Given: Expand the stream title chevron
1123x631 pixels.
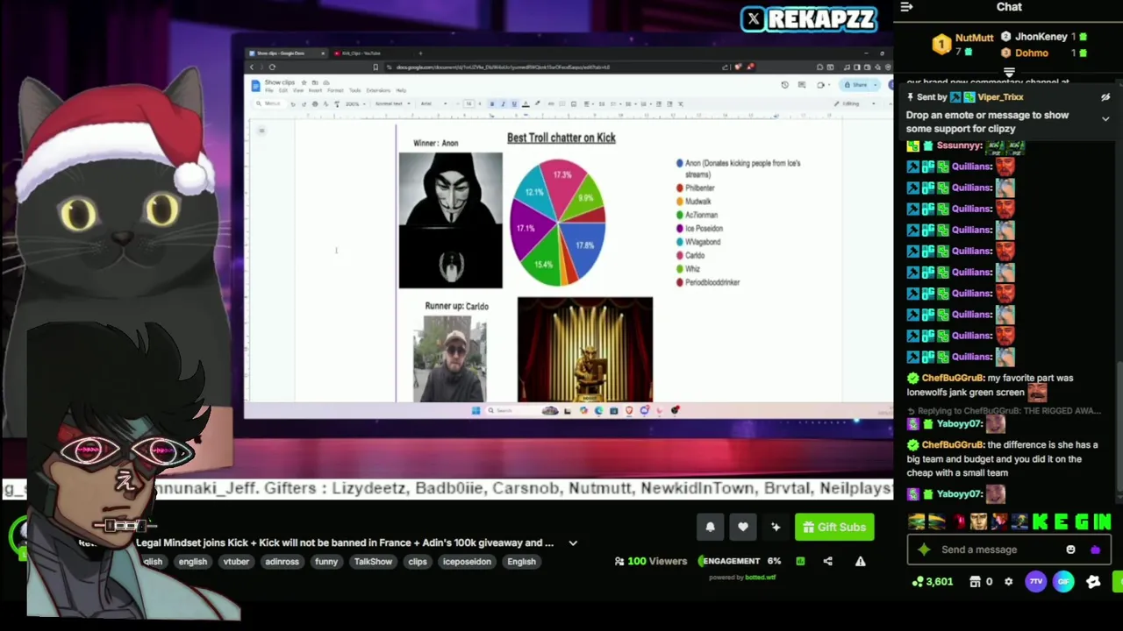Looking at the screenshot, I should coord(573,543).
